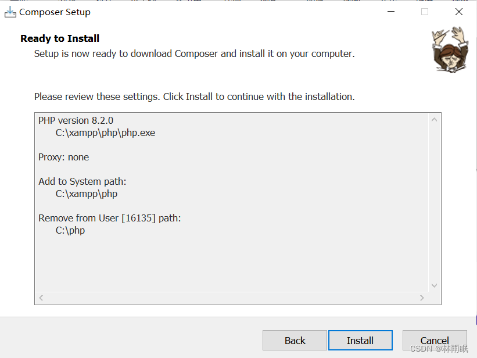Click Cancel to abort the setup

click(x=435, y=340)
